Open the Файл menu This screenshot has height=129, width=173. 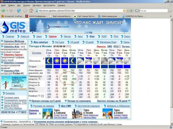(3, 6)
